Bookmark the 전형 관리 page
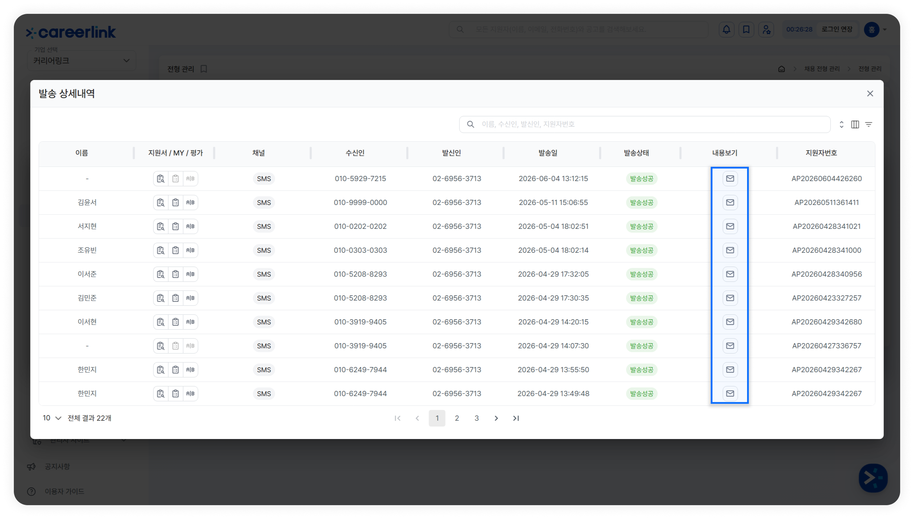Image resolution: width=914 pixels, height=519 pixels. point(204,69)
